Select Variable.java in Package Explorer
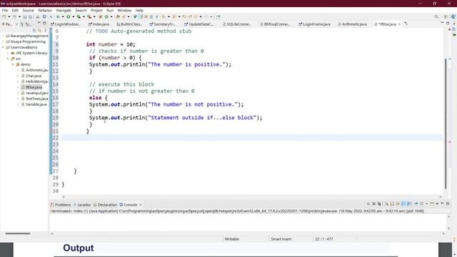 [34, 104]
